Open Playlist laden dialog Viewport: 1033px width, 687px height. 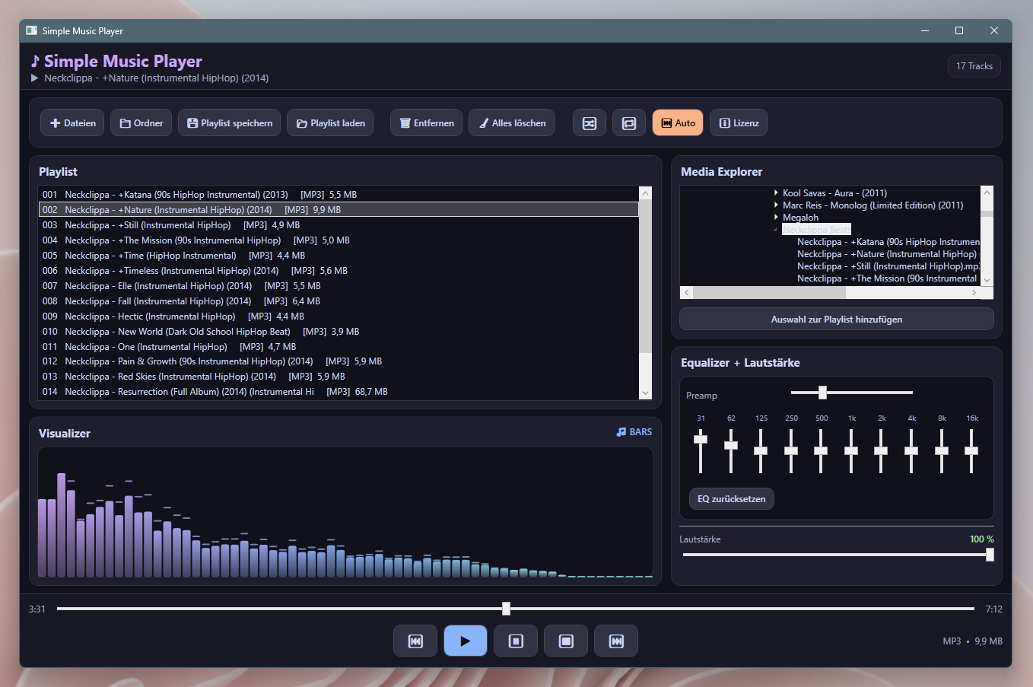pyautogui.click(x=330, y=122)
